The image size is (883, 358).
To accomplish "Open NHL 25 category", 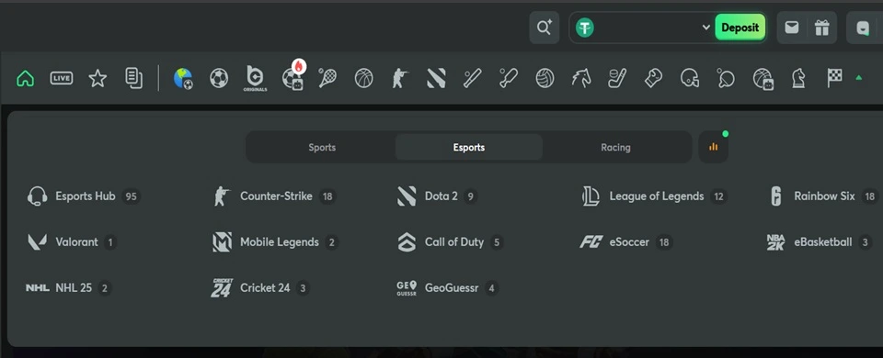I will tap(68, 288).
